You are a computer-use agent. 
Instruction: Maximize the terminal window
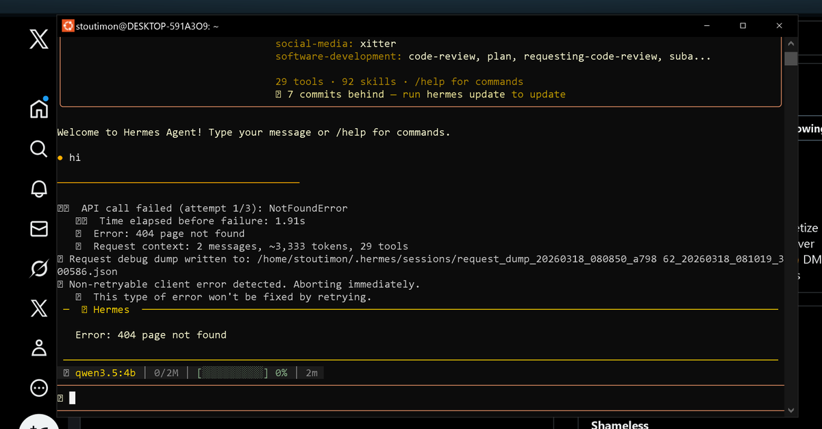[743, 25]
